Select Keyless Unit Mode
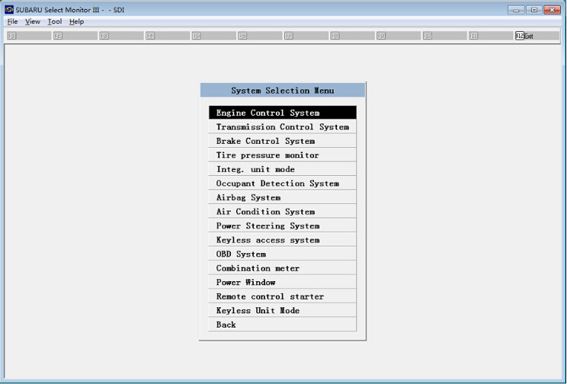567x384 pixels. (x=283, y=310)
